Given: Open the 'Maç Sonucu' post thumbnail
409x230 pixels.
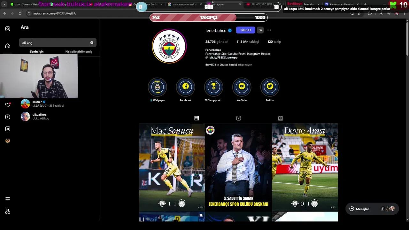Looking at the screenshot, I should click(172, 167).
